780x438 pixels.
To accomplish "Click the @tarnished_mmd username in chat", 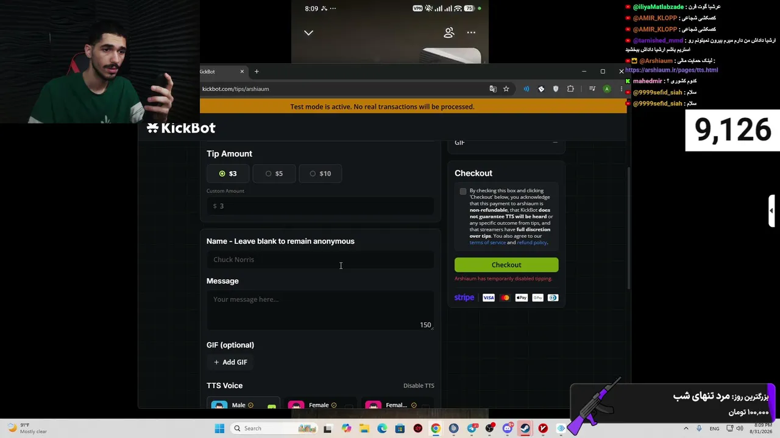I will [x=658, y=41].
